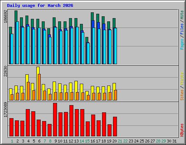Click the cyan pages bar for day 15
The height and width of the screenshot is (145, 186).
pyautogui.click(x=88, y=53)
